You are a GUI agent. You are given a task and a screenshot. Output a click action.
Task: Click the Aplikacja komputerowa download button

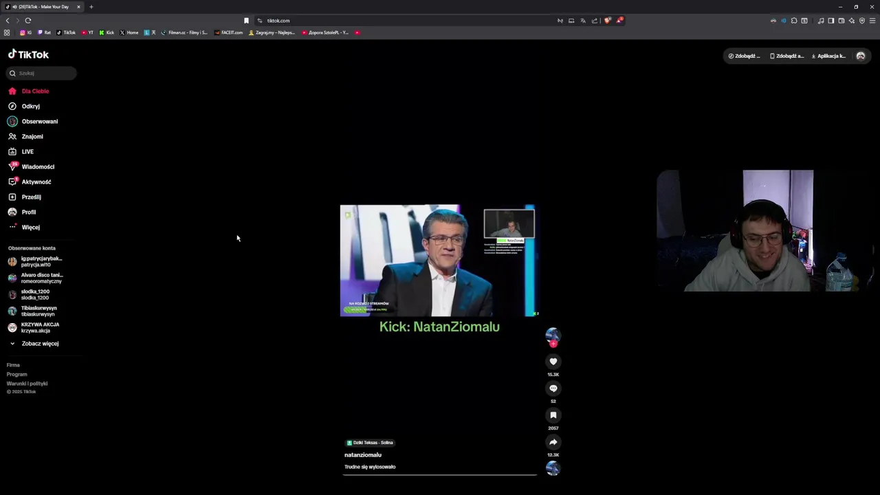pos(828,56)
